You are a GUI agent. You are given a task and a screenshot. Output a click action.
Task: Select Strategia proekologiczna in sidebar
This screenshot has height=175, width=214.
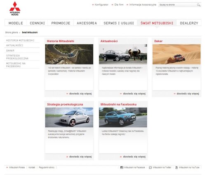tap(17, 57)
